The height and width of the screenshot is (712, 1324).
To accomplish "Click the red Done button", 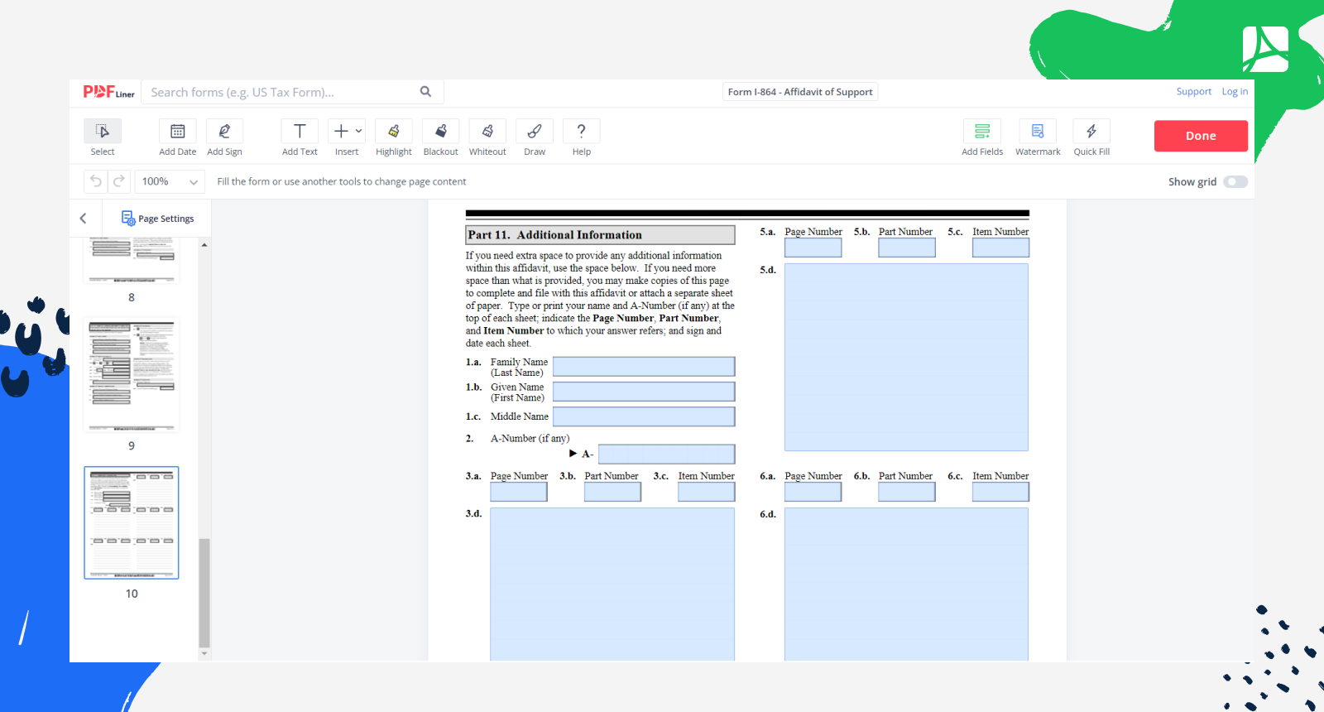I will coord(1201,136).
